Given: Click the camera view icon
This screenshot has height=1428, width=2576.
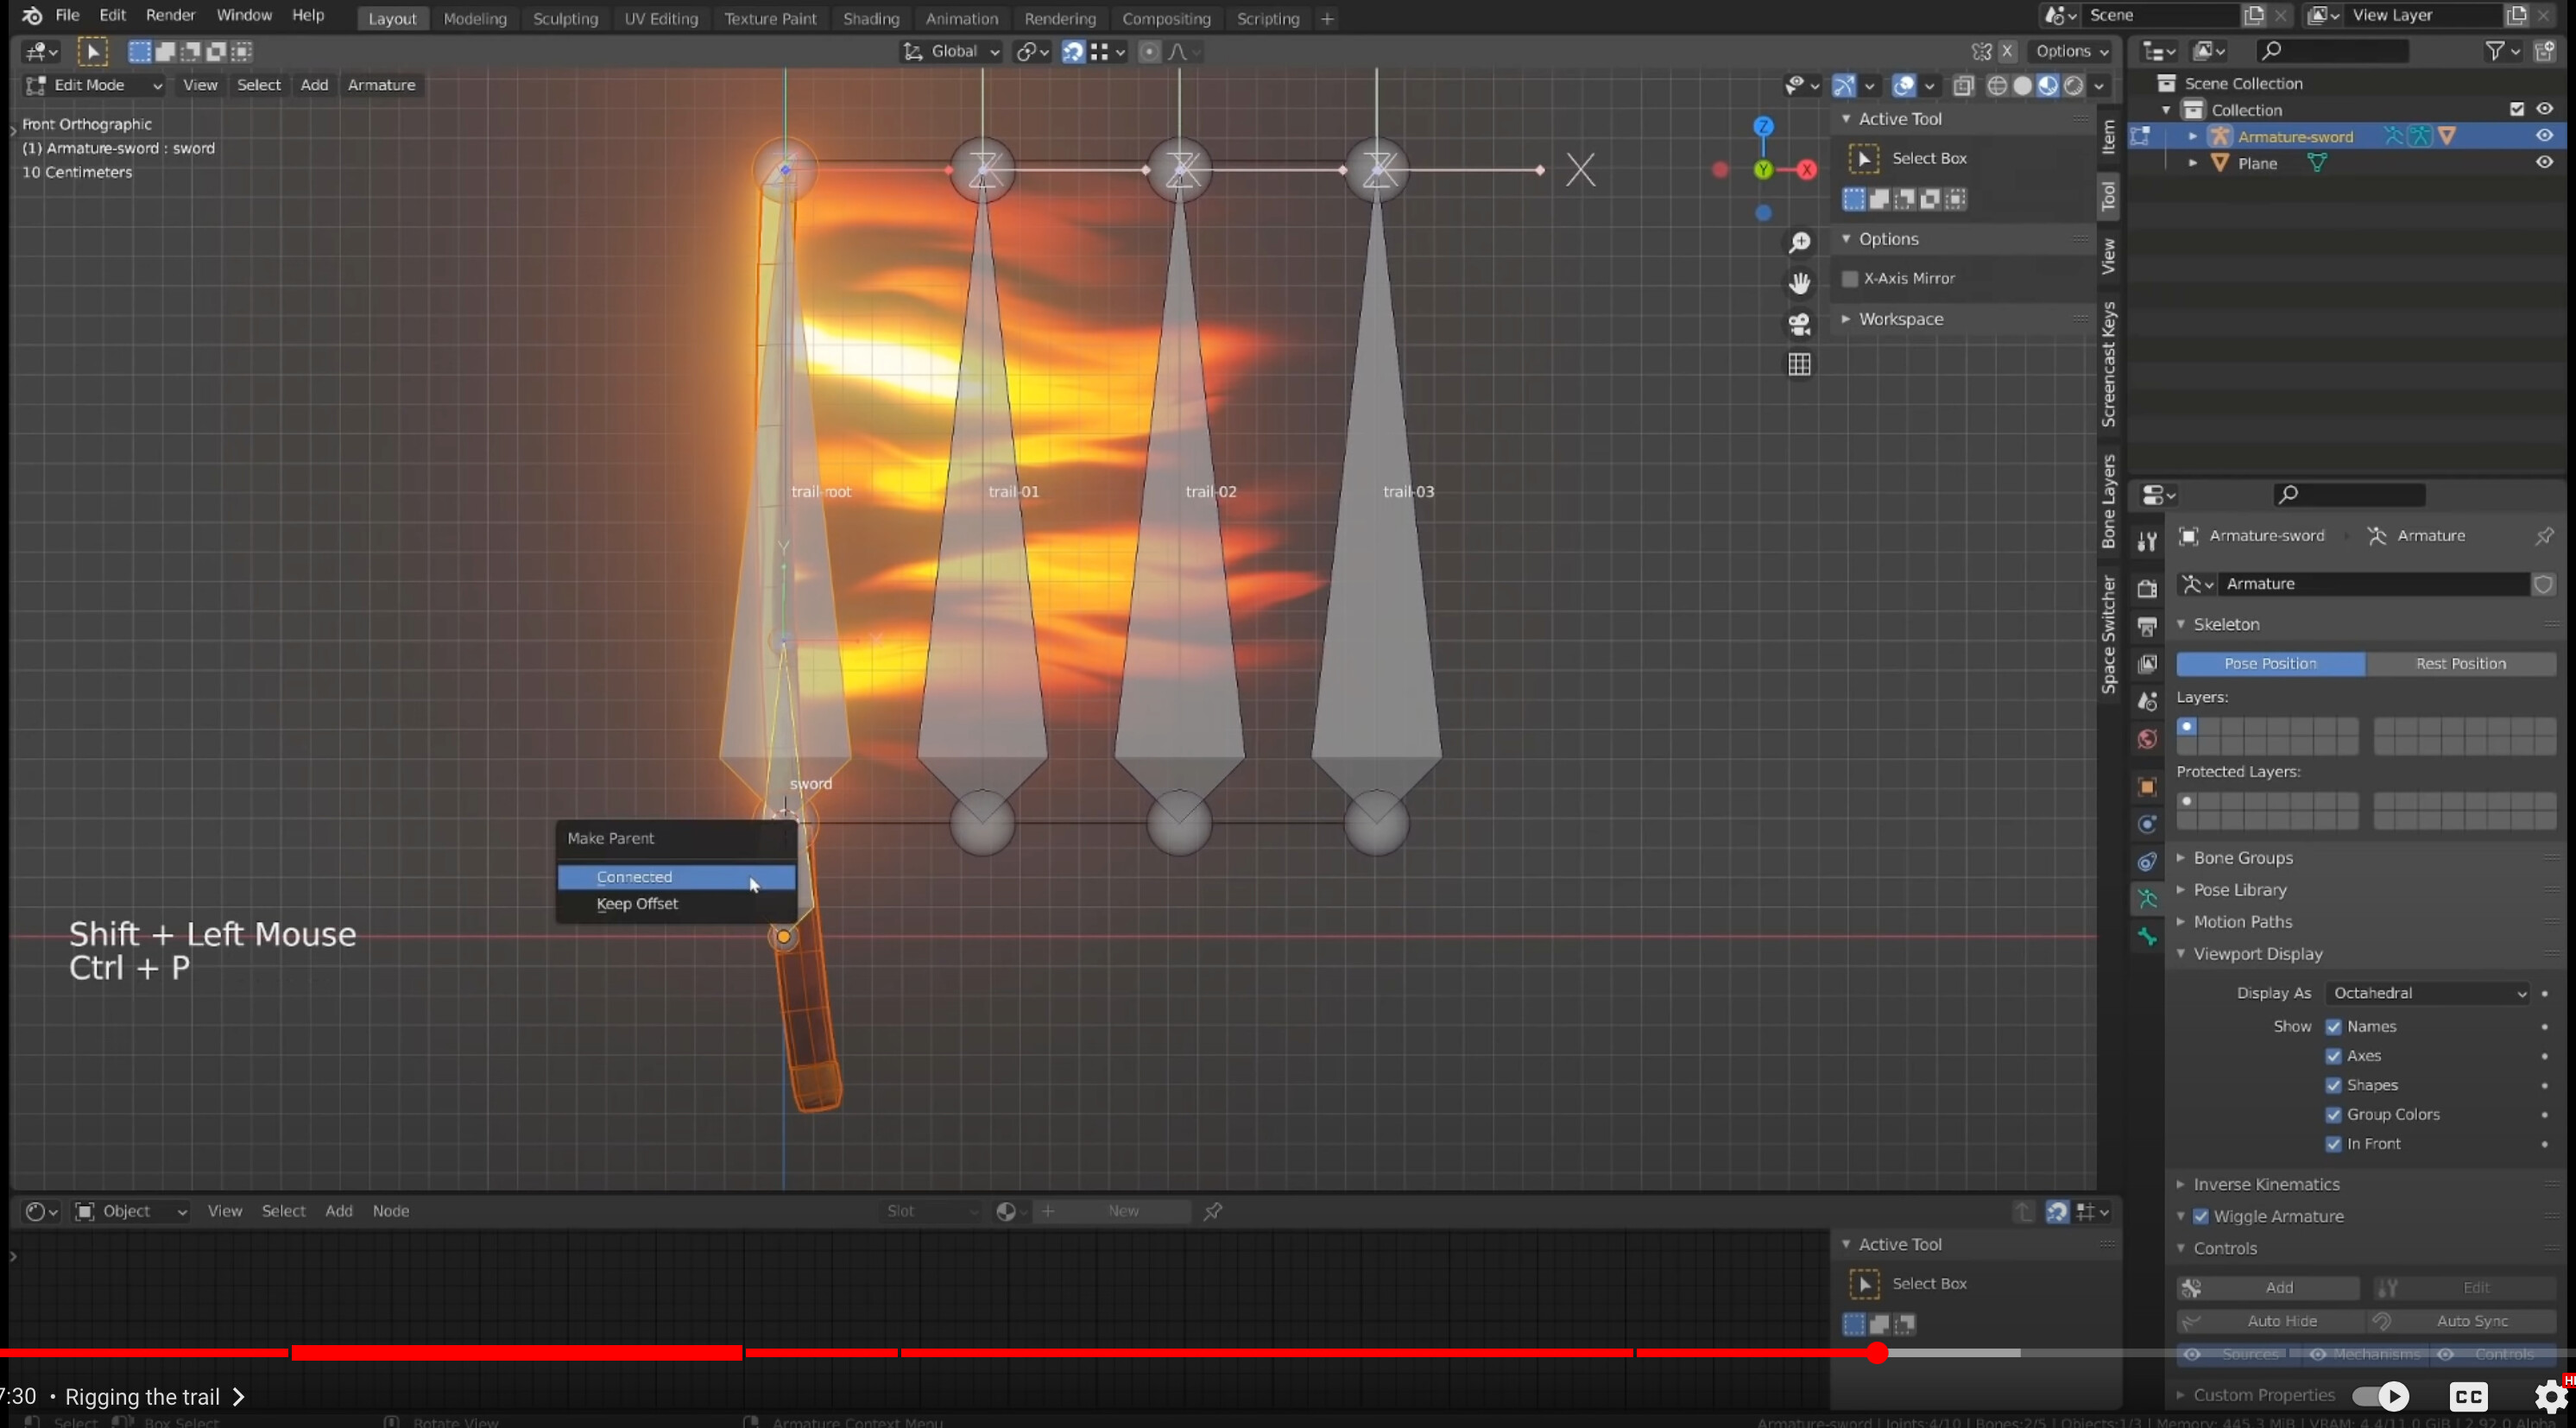Looking at the screenshot, I should click(1799, 324).
